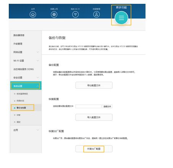Screen dimensions: 173x168
Task: Click the 恢复出厂配置 button
Action: click(x=94, y=149)
